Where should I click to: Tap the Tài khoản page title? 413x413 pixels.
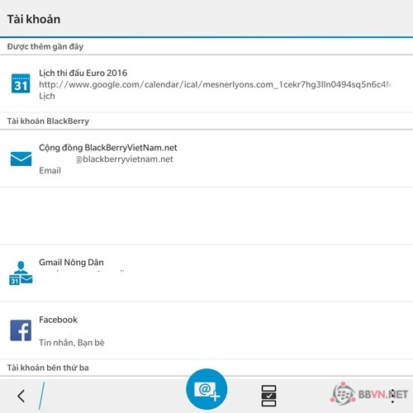34,19
